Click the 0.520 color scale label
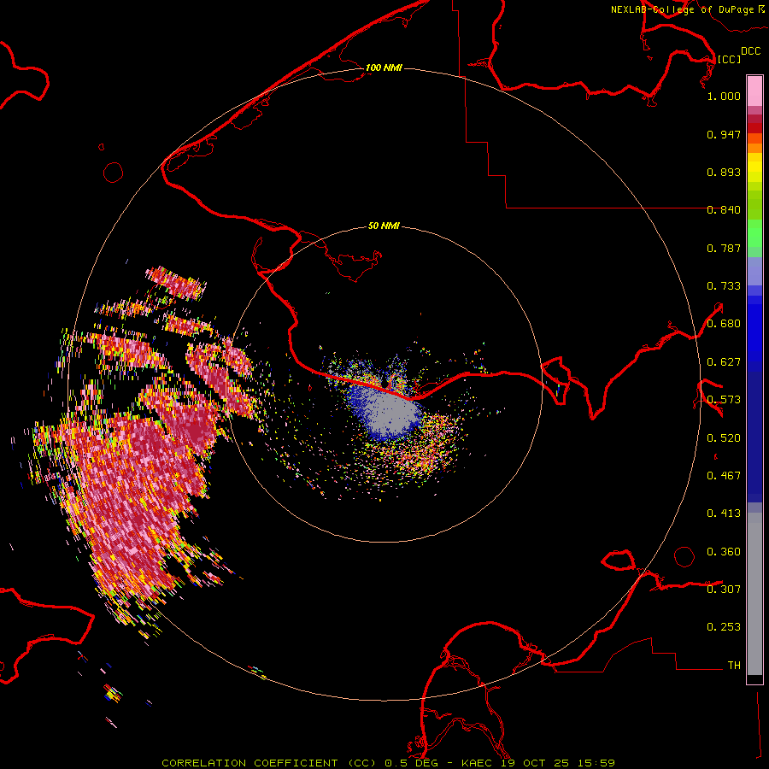The image size is (769, 769). (724, 438)
